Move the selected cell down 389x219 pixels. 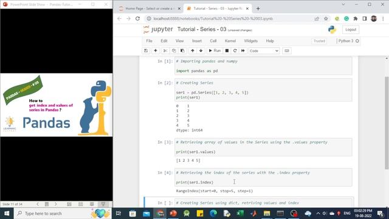click(201, 50)
